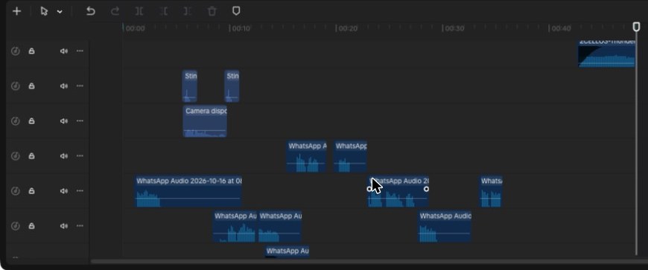Mute the ZCELLOS track with its speaker icon
This screenshot has width=648, height=270.
[63, 51]
